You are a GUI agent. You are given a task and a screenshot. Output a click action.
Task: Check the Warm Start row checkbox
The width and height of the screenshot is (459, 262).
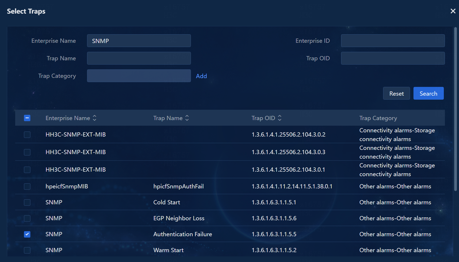(27, 250)
